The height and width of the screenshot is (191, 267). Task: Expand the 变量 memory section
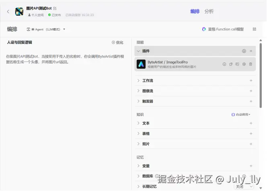(138, 166)
